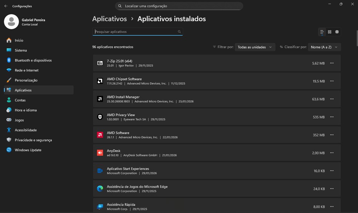Switch to table view layout
This screenshot has height=213, width=358.
point(337,32)
